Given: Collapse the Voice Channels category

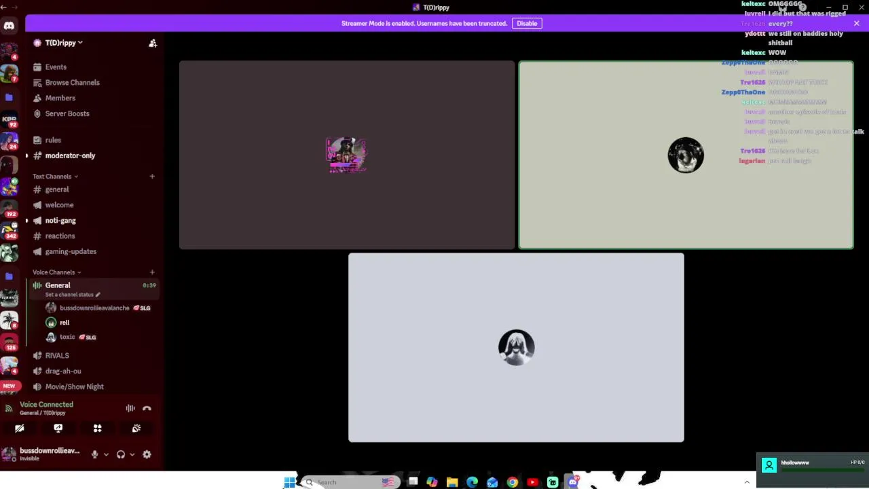Looking at the screenshot, I should click(x=56, y=272).
